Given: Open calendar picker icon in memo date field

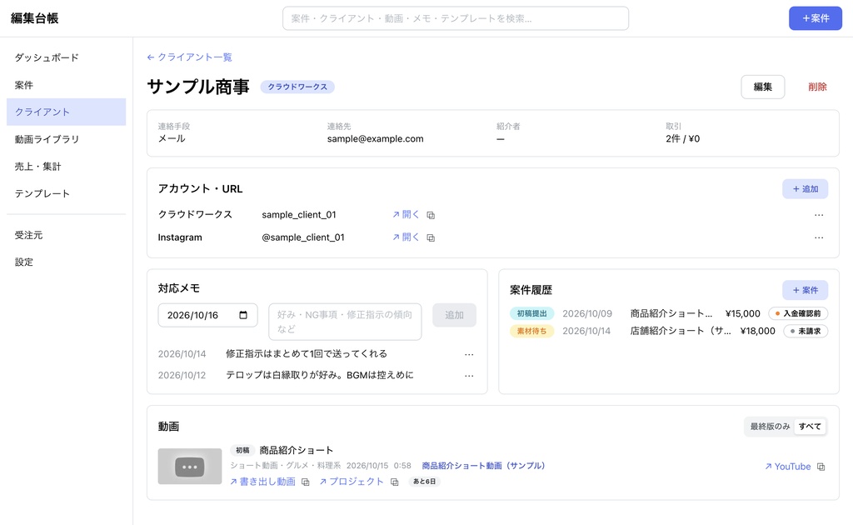Looking at the screenshot, I should click(x=243, y=315).
